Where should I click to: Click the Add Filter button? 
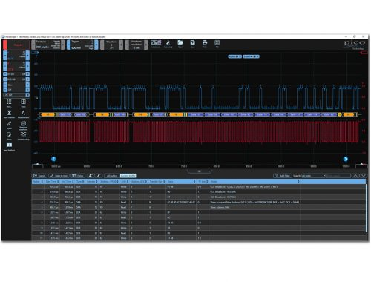[283, 176]
